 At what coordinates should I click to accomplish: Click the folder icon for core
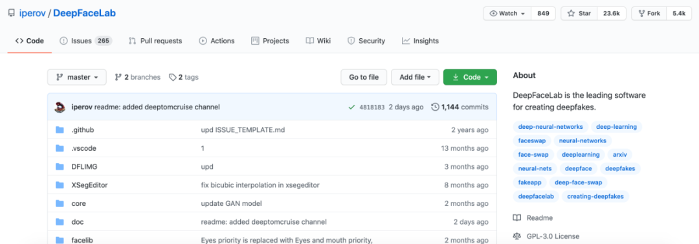click(60, 203)
